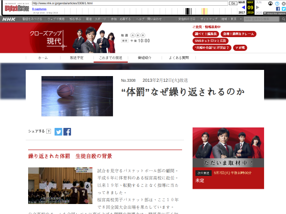The width and height of the screenshot is (286, 214).
Task: Open the Wayback user account icon
Action: [270, 3]
